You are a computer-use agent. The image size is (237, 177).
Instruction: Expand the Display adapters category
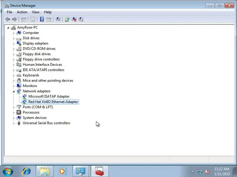[14, 44]
